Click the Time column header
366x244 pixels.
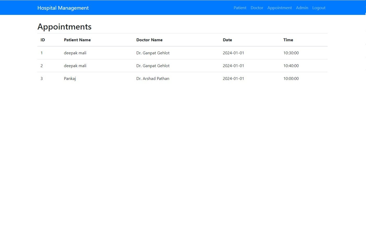click(x=288, y=40)
